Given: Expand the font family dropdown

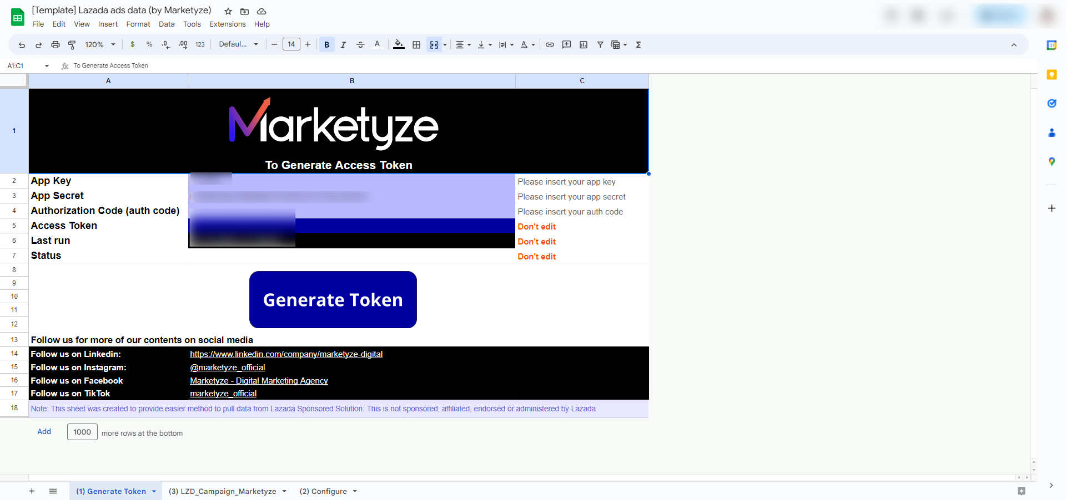Looking at the screenshot, I should [x=239, y=45].
